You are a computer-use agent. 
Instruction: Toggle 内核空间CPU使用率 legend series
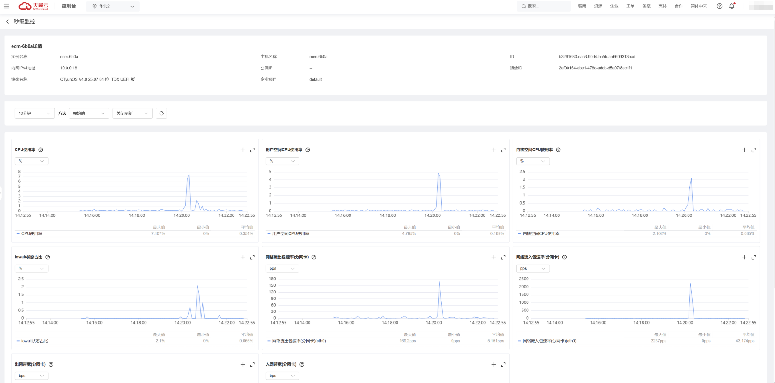539,233
